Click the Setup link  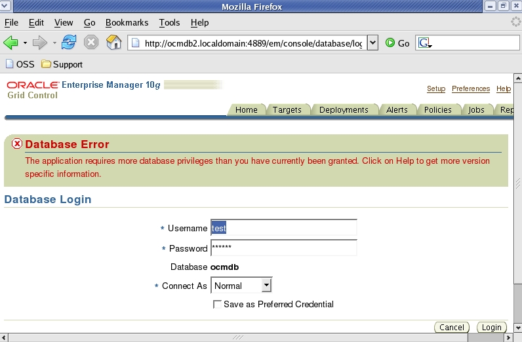[436, 89]
